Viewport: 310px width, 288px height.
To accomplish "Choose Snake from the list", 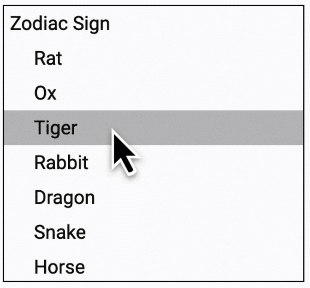I will (x=60, y=232).
